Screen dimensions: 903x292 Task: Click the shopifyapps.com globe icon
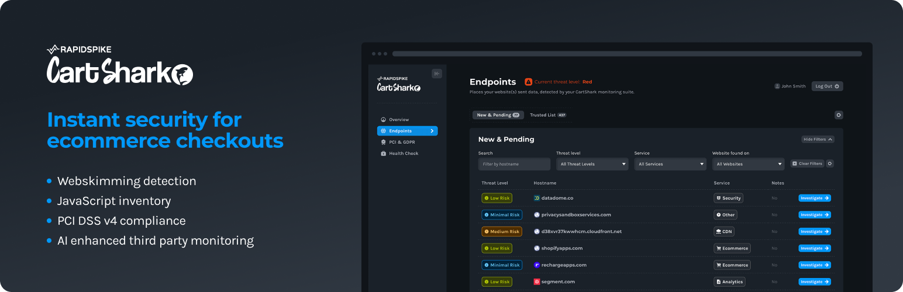[x=537, y=248]
